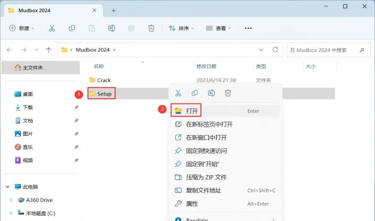Choose 压缩为 ZIP 文件 from the context menu
The image size is (375, 221).
tap(225, 177)
